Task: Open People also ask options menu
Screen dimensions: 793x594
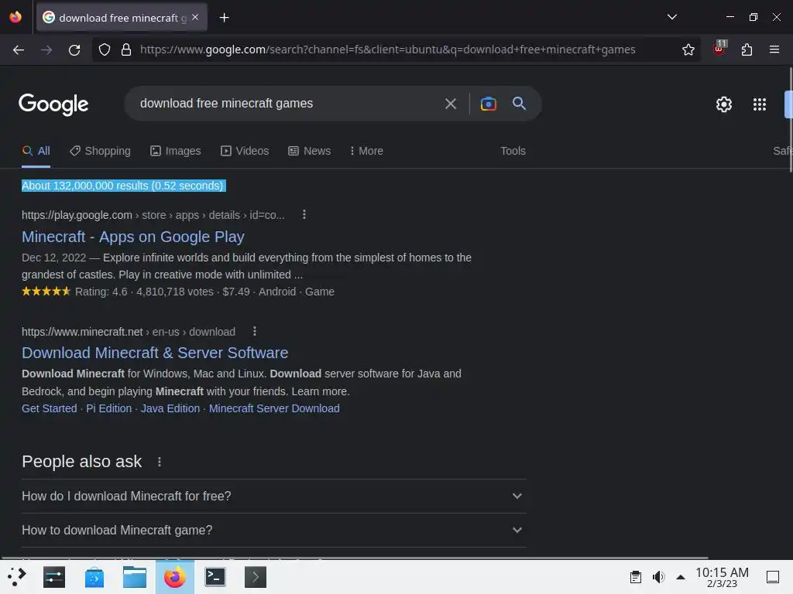Action: (x=160, y=462)
